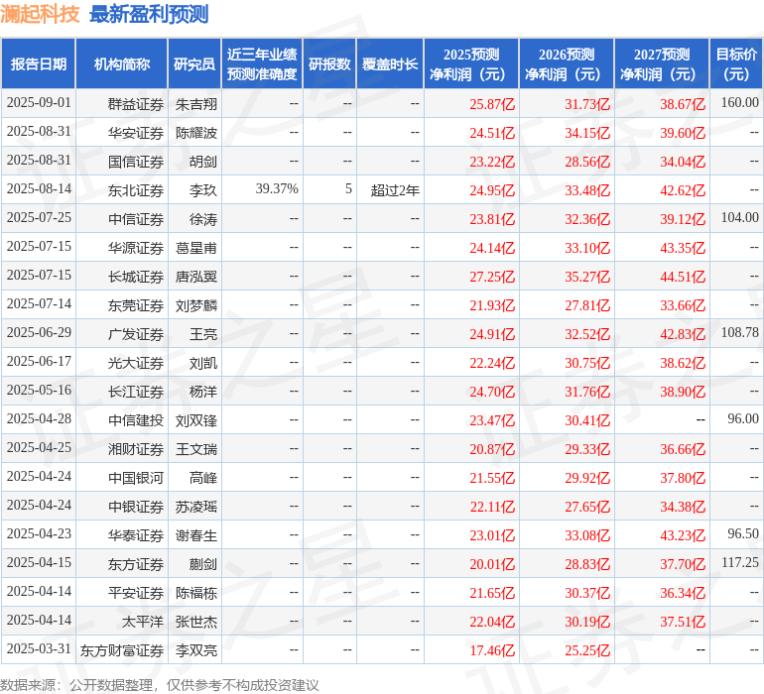
Task: Select the 近三年业绩预测准确度 column header
Action: pos(261,64)
